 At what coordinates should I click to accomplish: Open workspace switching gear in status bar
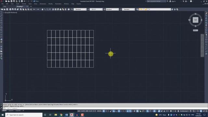[x=171, y=111]
